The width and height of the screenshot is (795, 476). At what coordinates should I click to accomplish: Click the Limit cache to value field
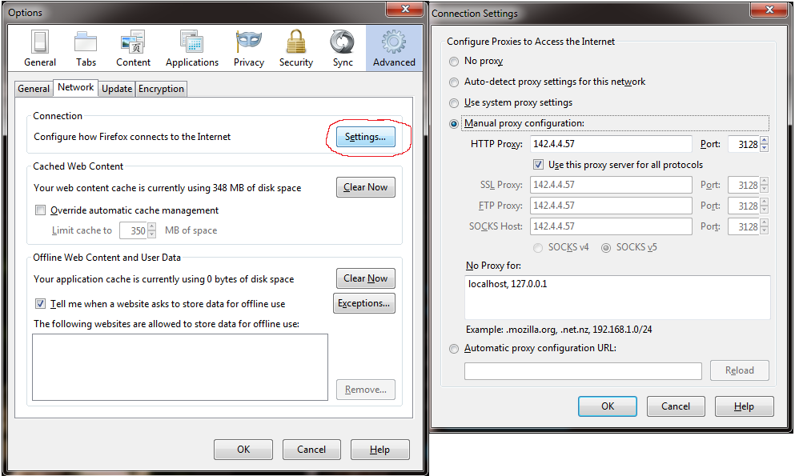coord(134,231)
